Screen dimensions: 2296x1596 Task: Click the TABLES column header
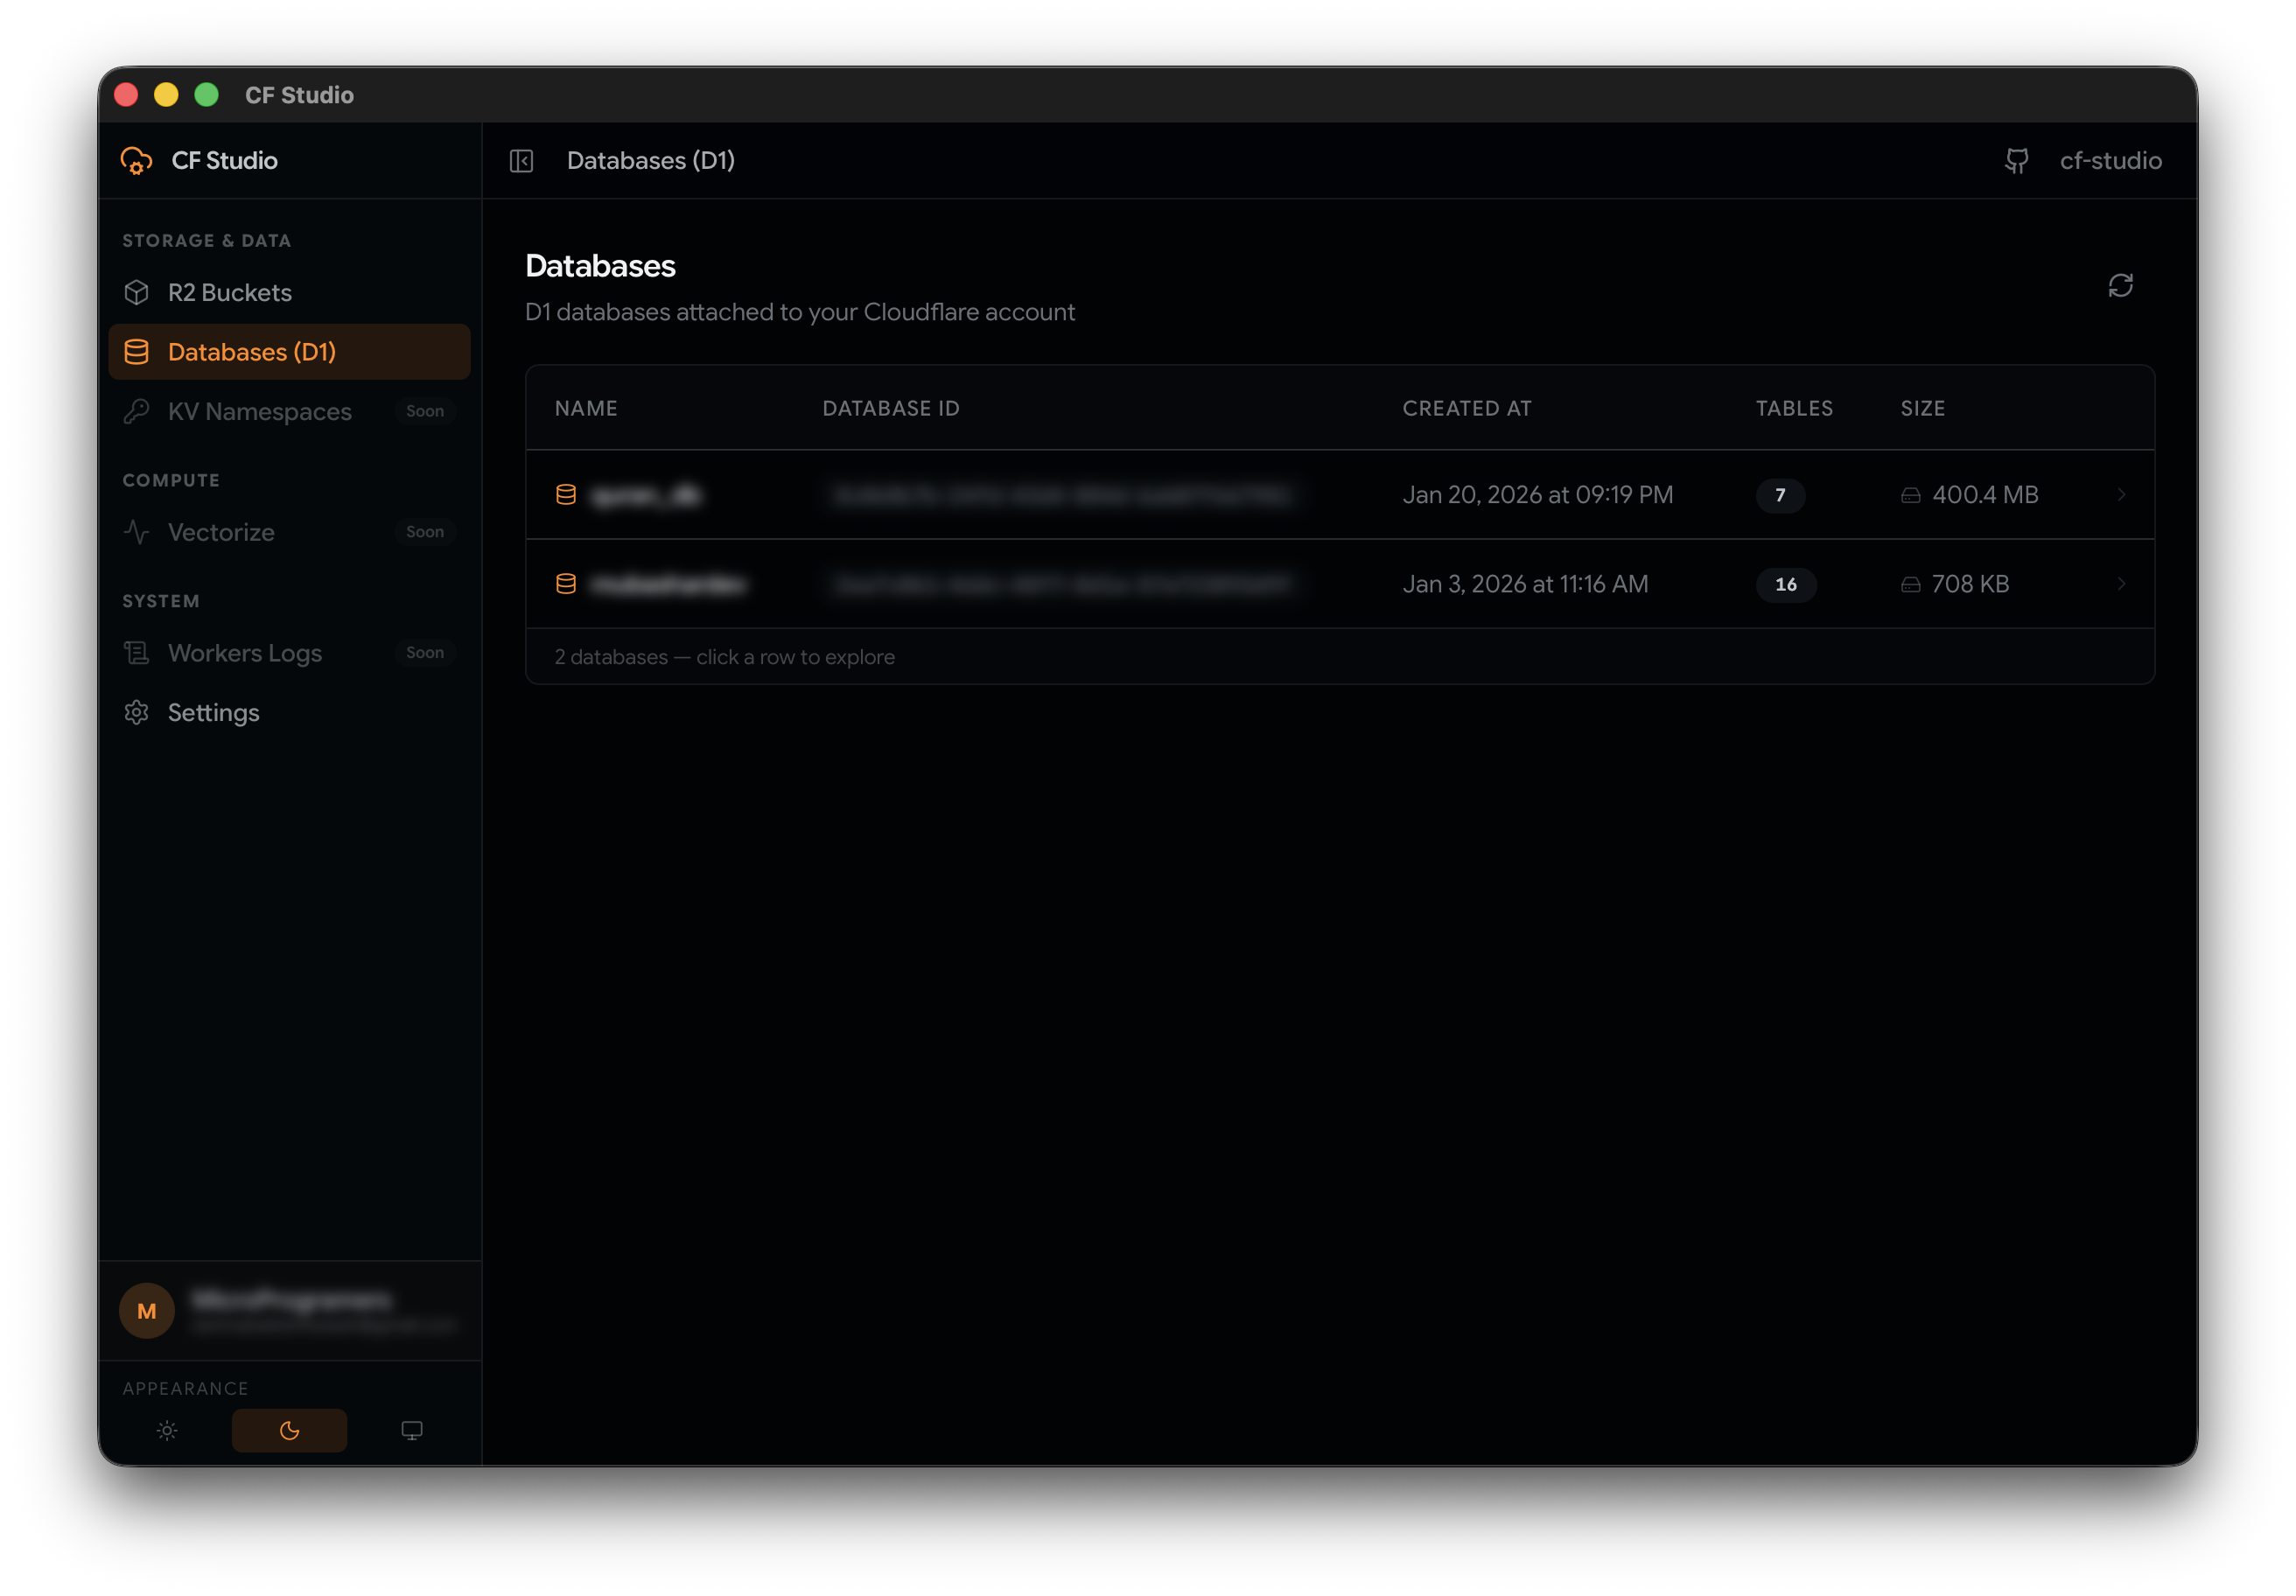tap(1795, 409)
